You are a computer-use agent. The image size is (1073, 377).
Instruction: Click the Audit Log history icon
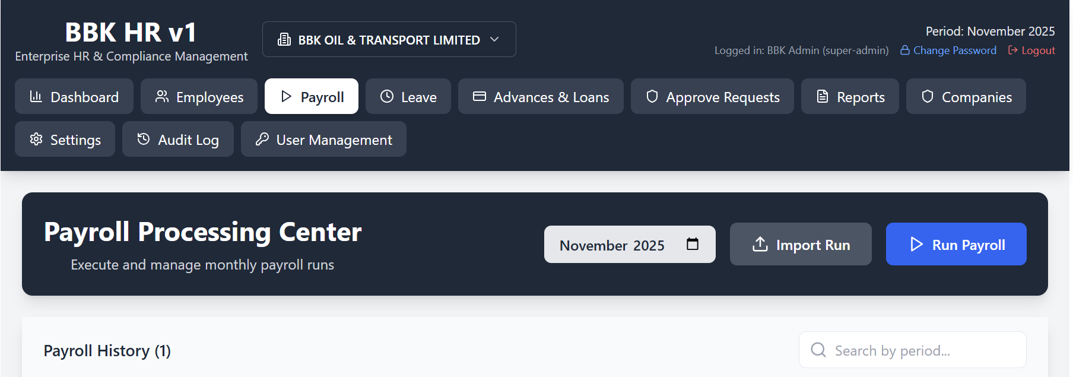pos(144,140)
